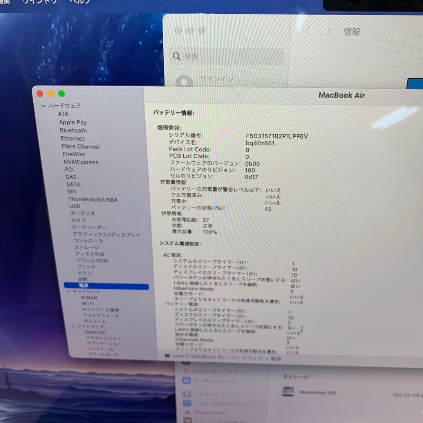The height and width of the screenshot is (423, 423).
Task: Collapse the ハードウェア section in the sidebar
Action: pyautogui.click(x=43, y=105)
